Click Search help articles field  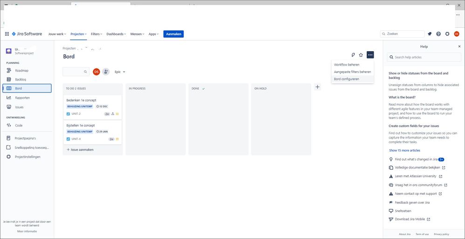(x=424, y=57)
